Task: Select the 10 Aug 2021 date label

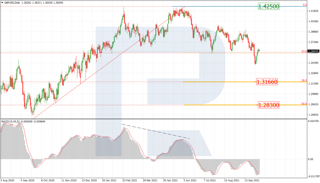Action: [232, 181]
